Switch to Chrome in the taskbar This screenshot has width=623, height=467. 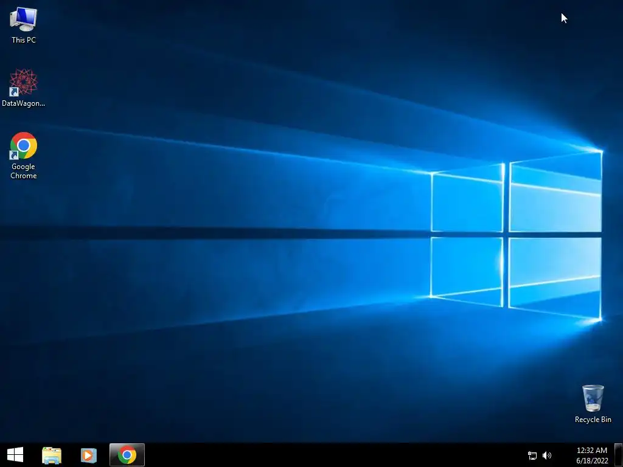127,455
